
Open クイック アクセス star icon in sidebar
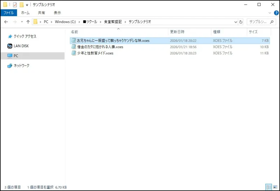[10, 36]
